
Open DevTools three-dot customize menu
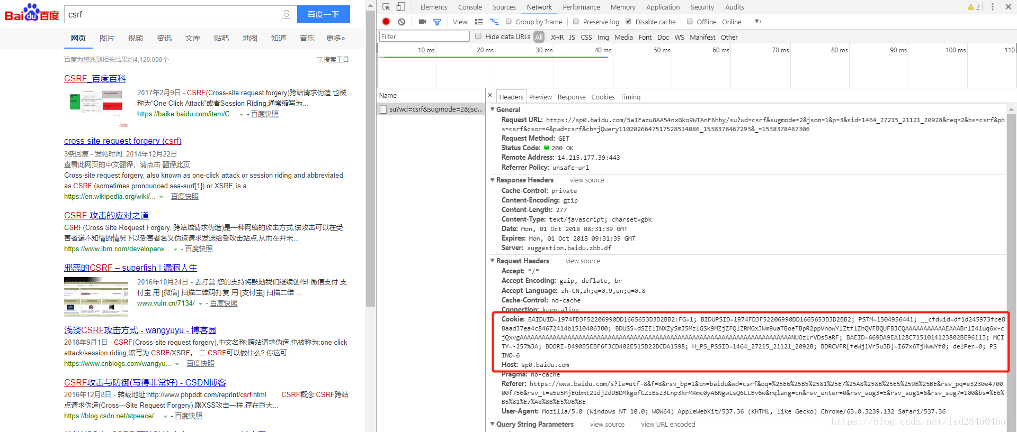coord(993,7)
